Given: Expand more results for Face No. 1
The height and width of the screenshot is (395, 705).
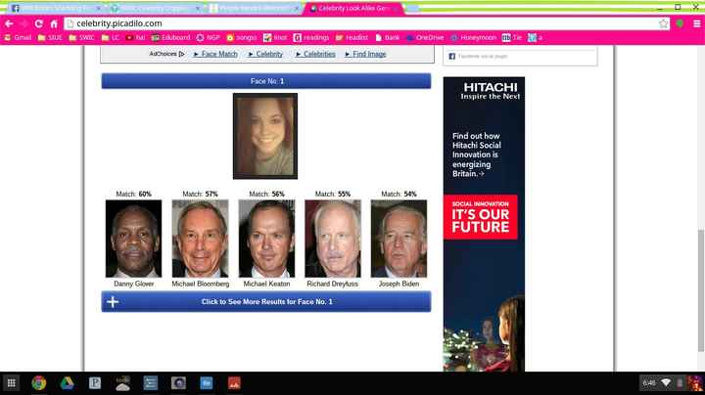Looking at the screenshot, I should [266, 302].
